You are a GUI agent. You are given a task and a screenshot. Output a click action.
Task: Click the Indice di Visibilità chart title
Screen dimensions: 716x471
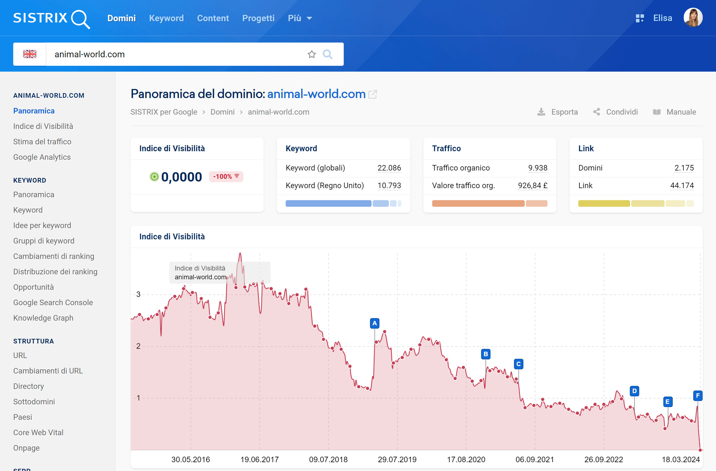[172, 237]
